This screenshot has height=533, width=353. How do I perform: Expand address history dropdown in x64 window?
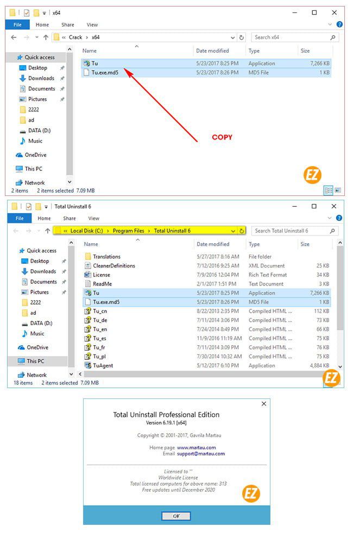[232, 37]
